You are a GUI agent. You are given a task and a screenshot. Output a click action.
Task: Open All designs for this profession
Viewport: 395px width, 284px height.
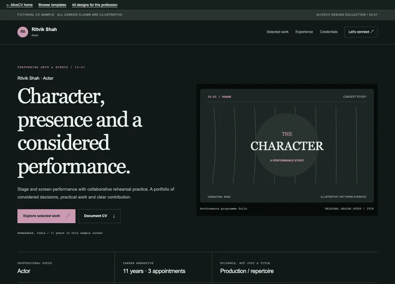click(94, 5)
